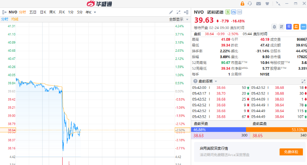Open the 盘前逐笔 dropdown arrow

point(216,81)
